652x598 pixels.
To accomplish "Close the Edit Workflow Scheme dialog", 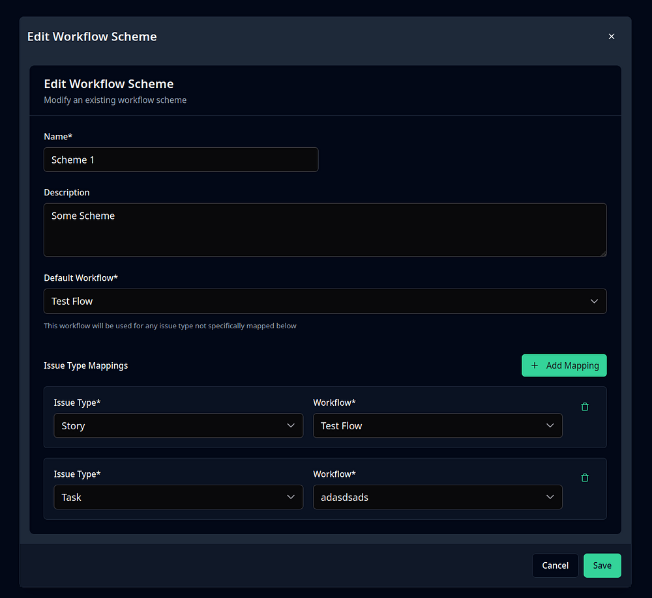I will [x=612, y=36].
